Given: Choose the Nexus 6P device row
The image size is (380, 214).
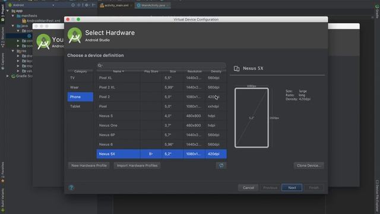Looking at the screenshot, I should pyautogui.click(x=161, y=135).
